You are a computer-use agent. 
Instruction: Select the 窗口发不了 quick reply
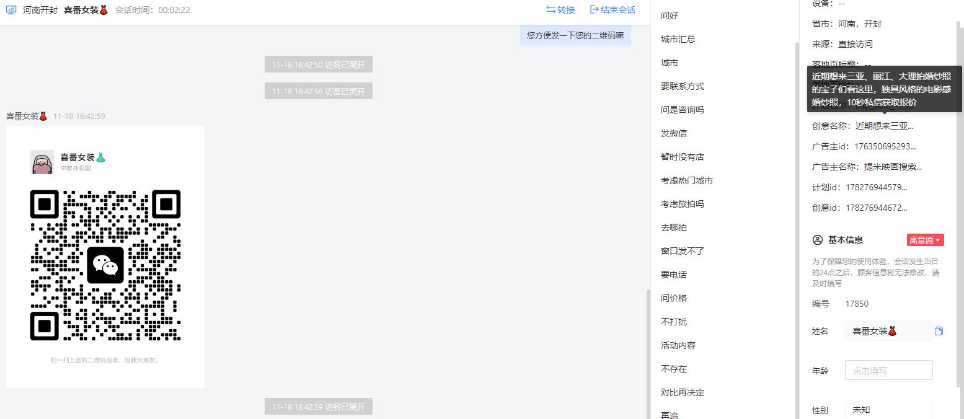pos(683,251)
